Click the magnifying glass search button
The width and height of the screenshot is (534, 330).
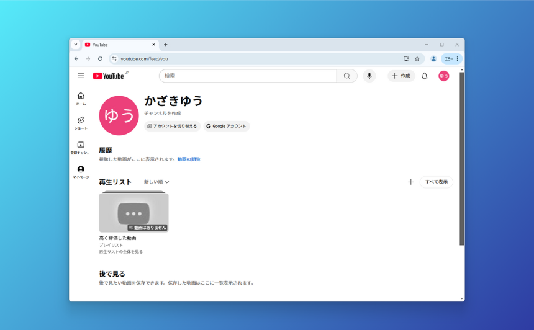tap(346, 76)
